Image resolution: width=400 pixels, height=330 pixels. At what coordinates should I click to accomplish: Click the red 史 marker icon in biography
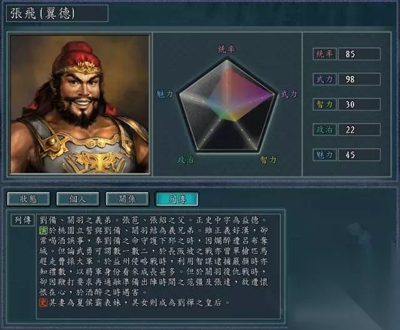pos(44,303)
